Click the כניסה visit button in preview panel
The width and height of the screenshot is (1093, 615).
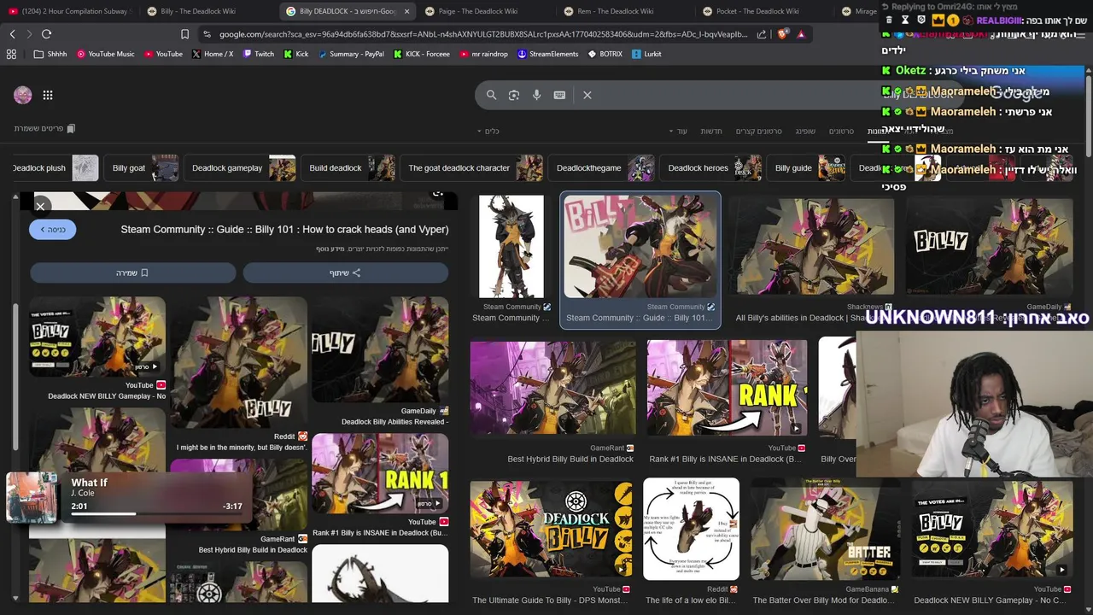click(52, 229)
